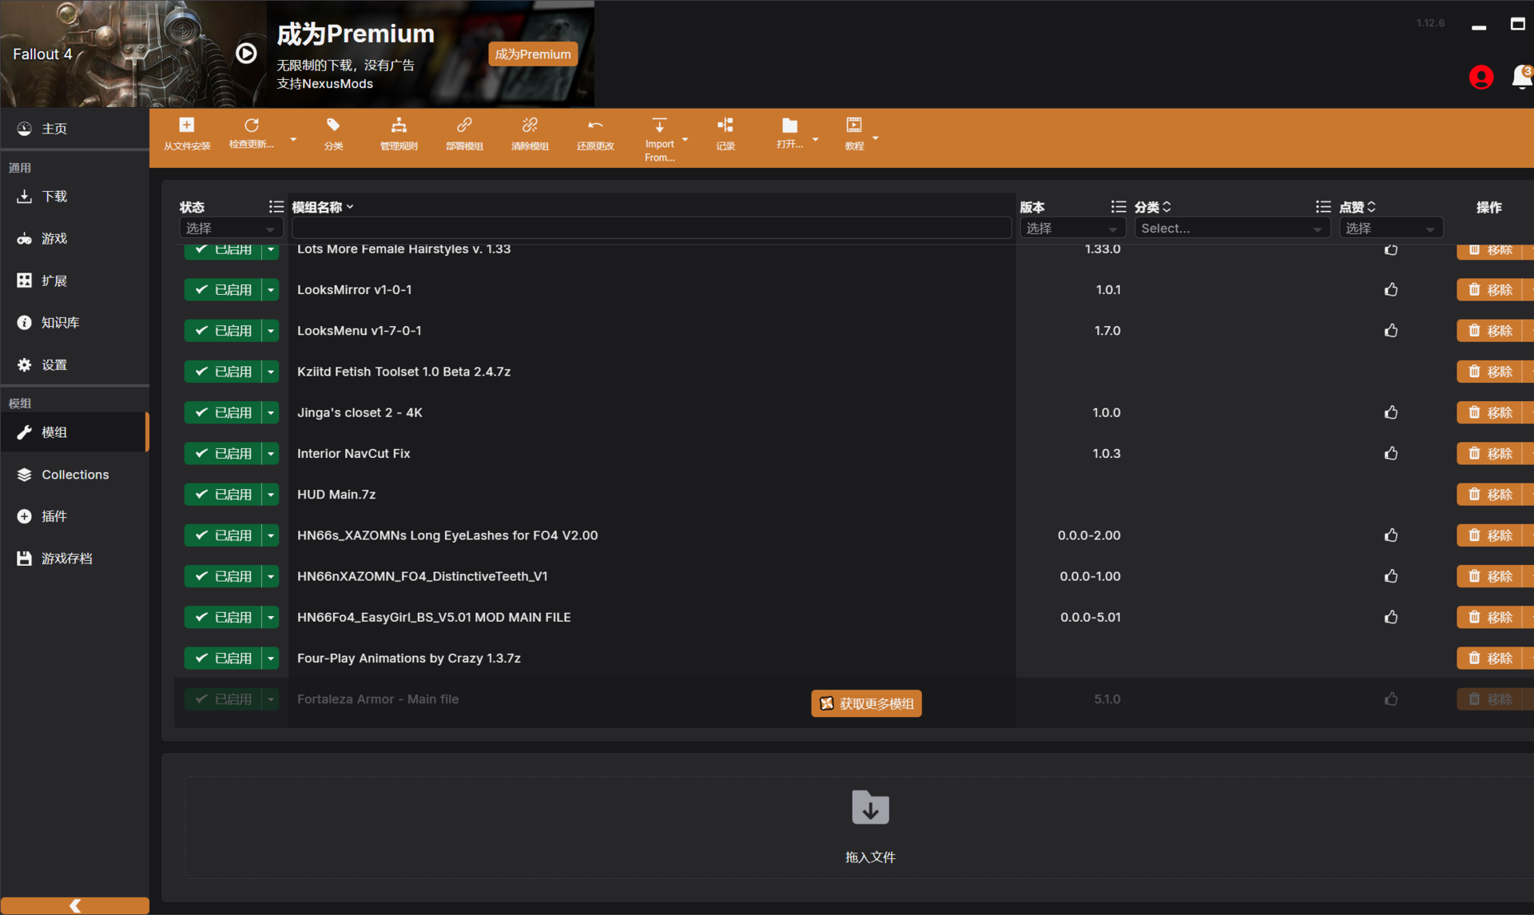
Task: Click the 成为Premium orange button
Action: 533,54
